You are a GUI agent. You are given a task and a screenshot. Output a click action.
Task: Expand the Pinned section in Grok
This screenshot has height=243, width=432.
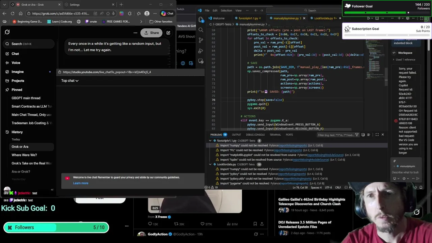click(17, 90)
